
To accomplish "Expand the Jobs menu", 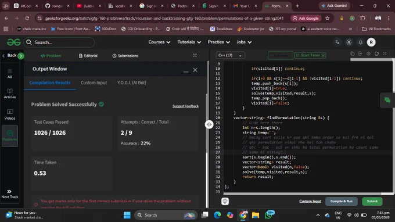I will (x=244, y=42).
